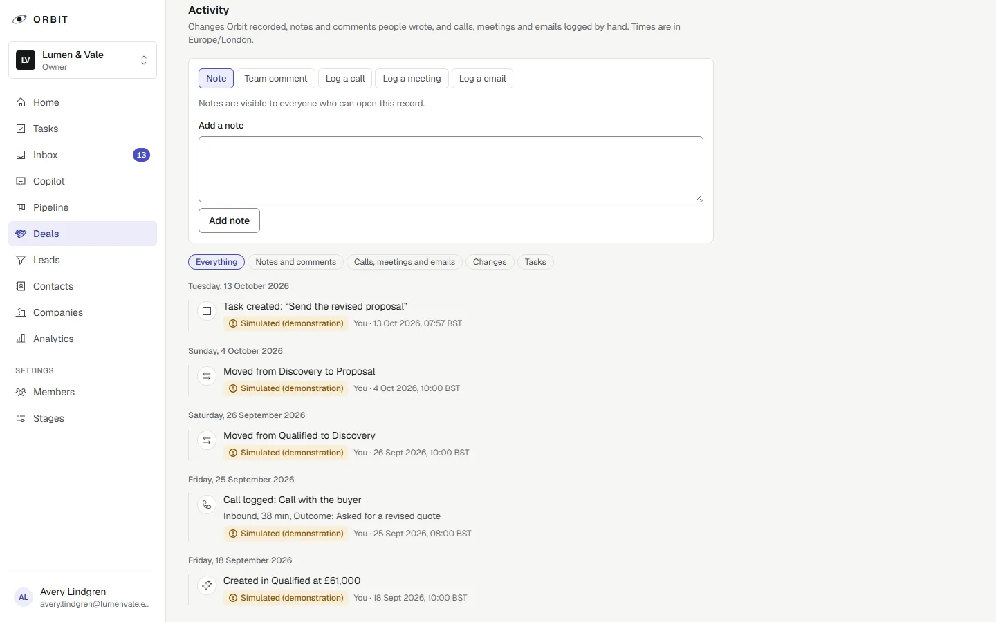This screenshot has height=622, width=996.
Task: Click the stage-move icon for Qualified to Discovery
Action: pos(207,440)
